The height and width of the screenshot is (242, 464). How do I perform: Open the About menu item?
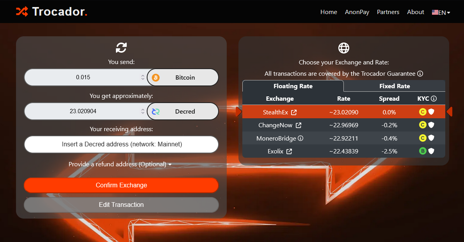click(x=416, y=12)
